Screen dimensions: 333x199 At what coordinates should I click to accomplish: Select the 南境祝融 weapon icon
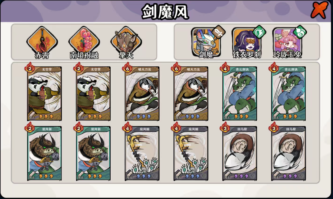tap(84, 42)
